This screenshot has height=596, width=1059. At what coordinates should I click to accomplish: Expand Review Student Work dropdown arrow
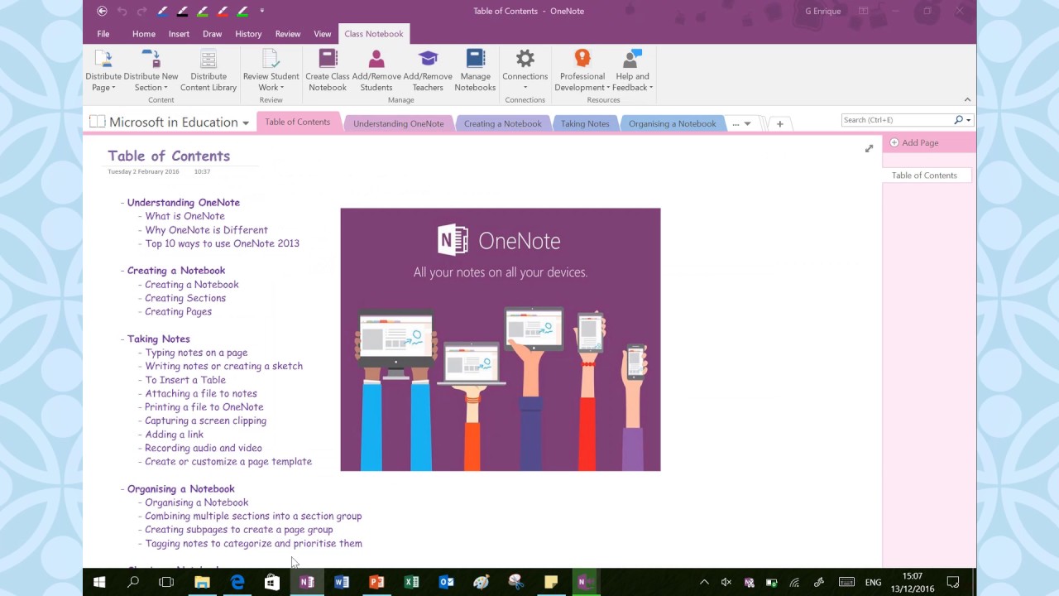point(284,88)
